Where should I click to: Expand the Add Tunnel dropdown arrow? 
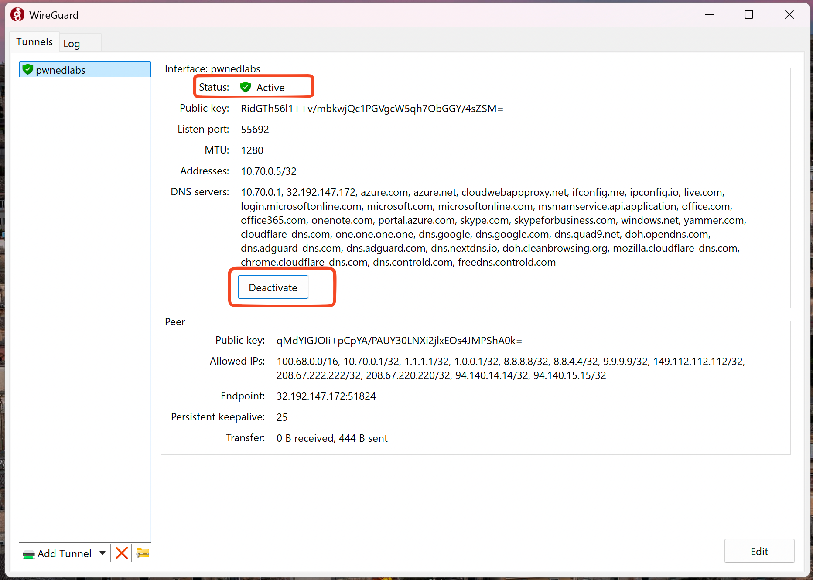[102, 553]
